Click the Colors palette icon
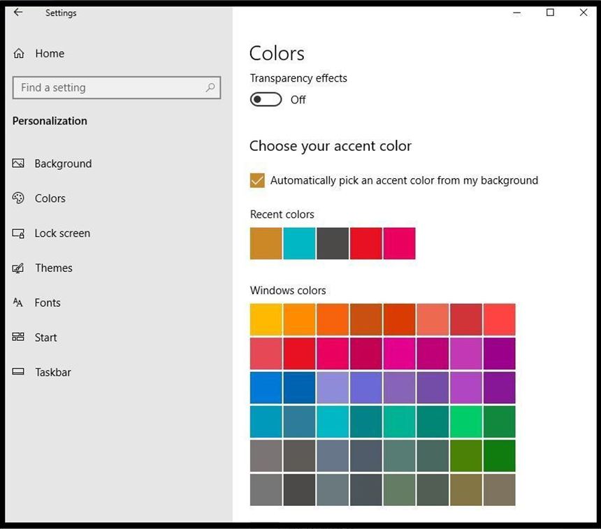 click(x=19, y=198)
